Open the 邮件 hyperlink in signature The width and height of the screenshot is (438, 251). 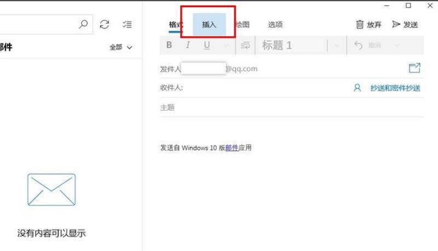[x=232, y=147]
